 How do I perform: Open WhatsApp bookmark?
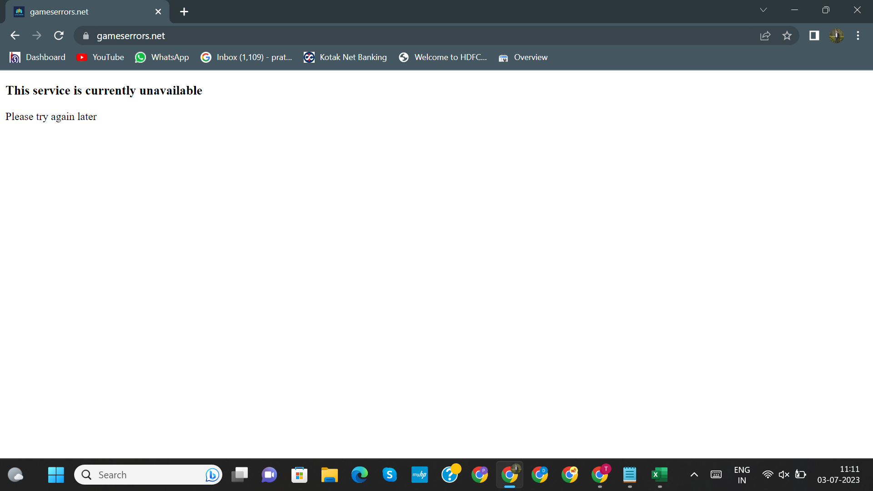click(162, 57)
